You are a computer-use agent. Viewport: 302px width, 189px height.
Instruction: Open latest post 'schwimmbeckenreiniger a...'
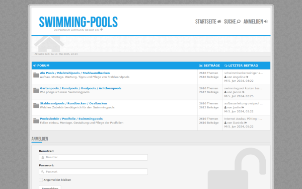[x=244, y=73]
